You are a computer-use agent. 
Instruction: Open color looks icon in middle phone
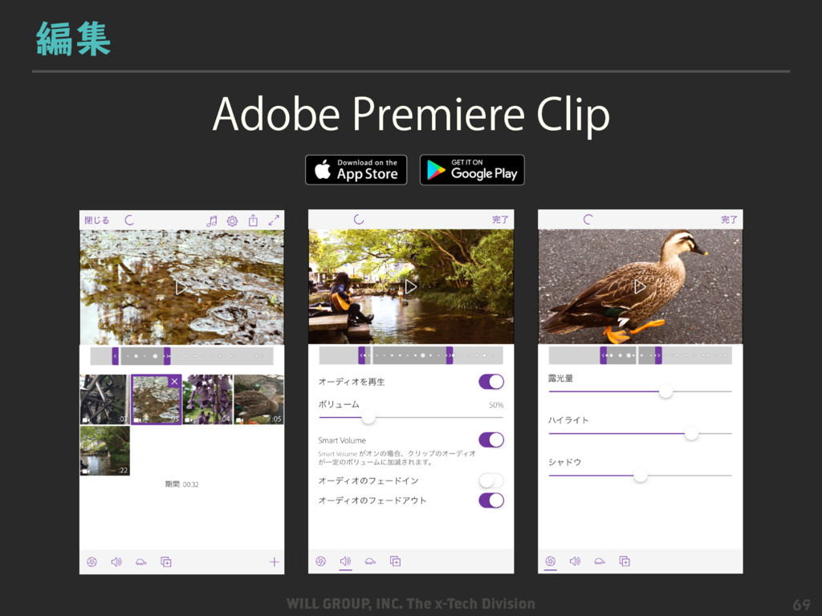pyautogui.click(x=321, y=561)
